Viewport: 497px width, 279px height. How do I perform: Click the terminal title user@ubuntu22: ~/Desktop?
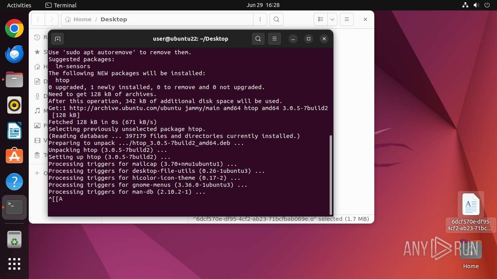click(190, 39)
